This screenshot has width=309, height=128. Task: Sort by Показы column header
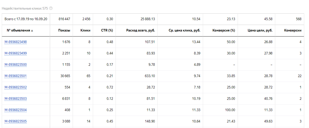click(x=64, y=30)
